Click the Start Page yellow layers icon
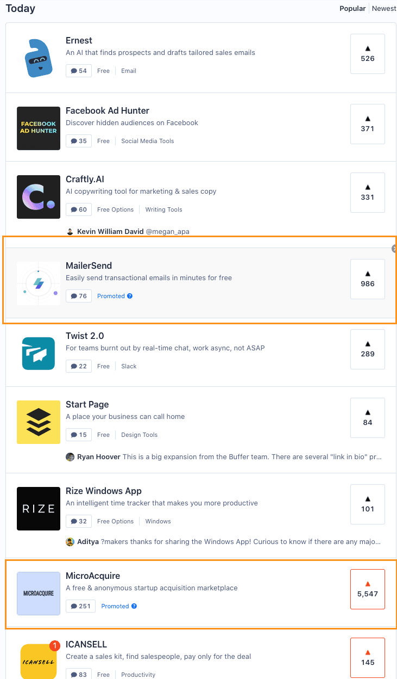This screenshot has height=679, width=397. point(39,422)
